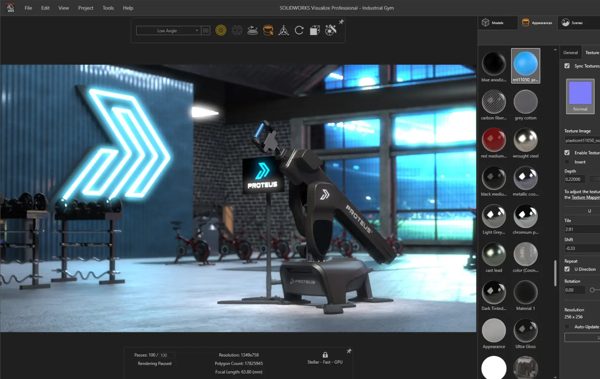This screenshot has height=379, width=600.
Task: Open the render output aperture icon
Action: coord(331,30)
